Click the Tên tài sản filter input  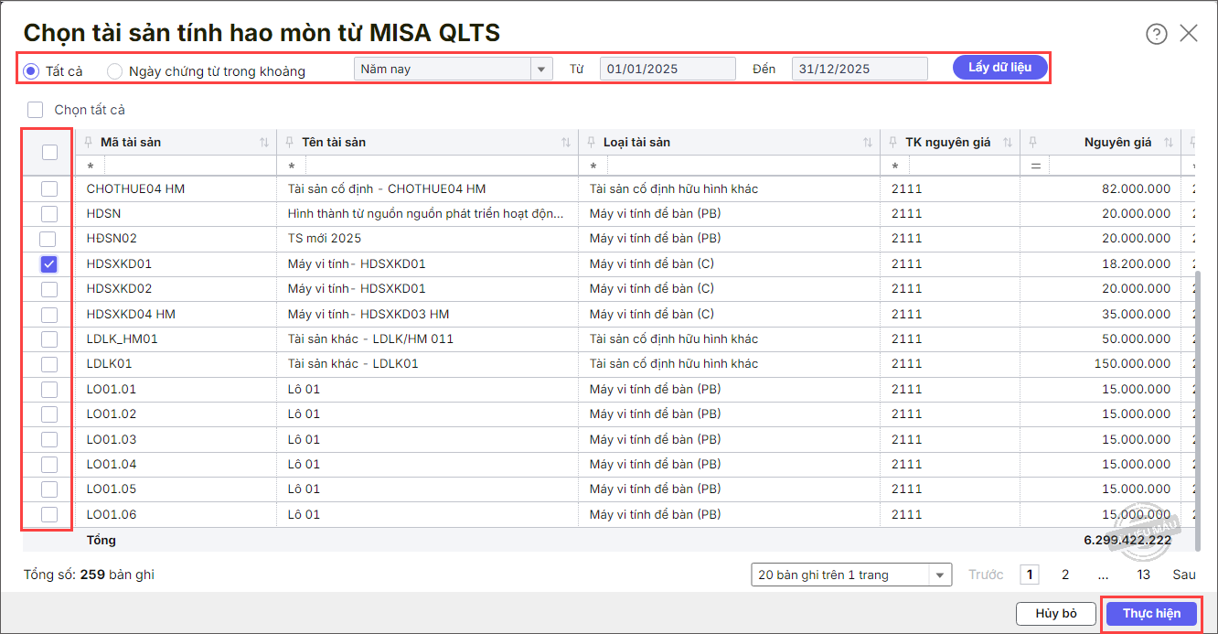pyautogui.click(x=441, y=167)
